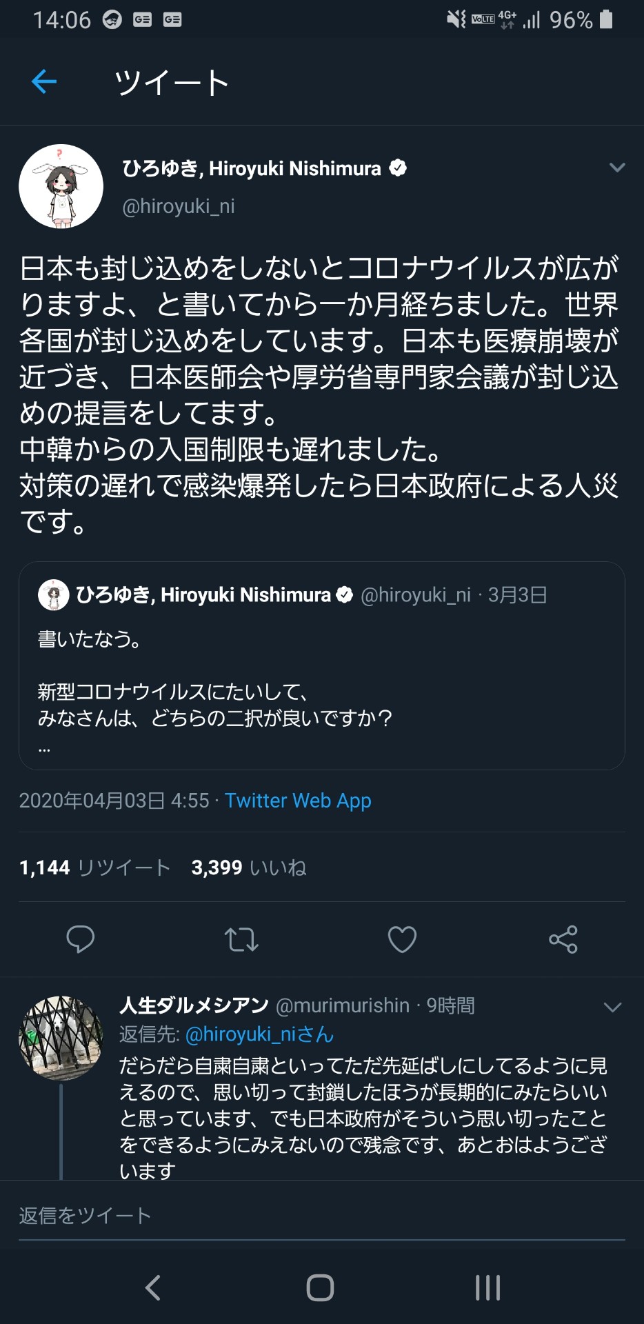
Task: Open 人生ダルメシアン's profile picture
Action: point(61,1037)
